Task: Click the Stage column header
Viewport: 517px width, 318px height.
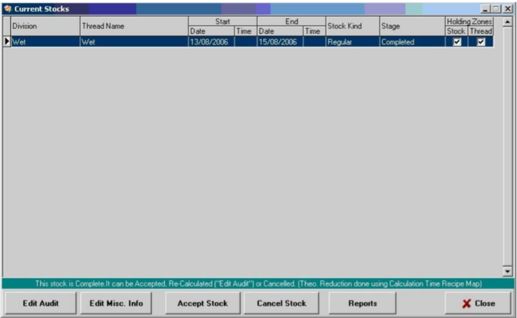Action: tap(411, 27)
